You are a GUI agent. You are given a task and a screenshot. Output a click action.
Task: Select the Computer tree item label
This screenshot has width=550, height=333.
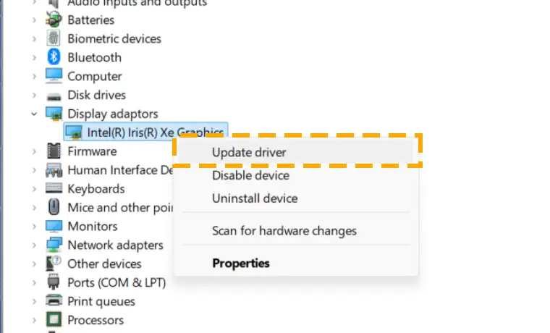point(94,76)
